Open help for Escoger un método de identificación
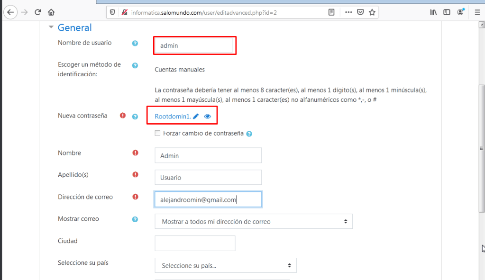 point(135,65)
